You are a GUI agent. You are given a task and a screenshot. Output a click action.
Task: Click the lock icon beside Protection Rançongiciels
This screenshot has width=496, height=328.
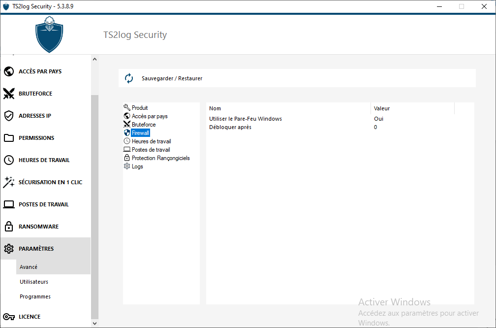click(127, 158)
